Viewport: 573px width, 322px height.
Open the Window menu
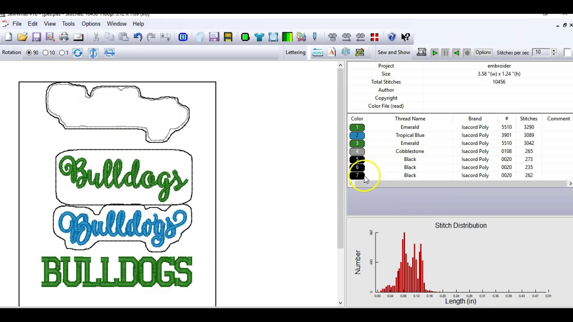point(116,24)
